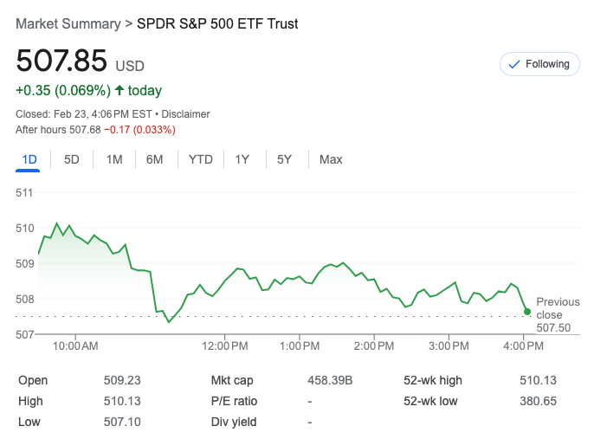Image resolution: width=594 pixels, height=439 pixels.
Task: Click the Mkt cap value 458.39B
Action: tap(331, 380)
